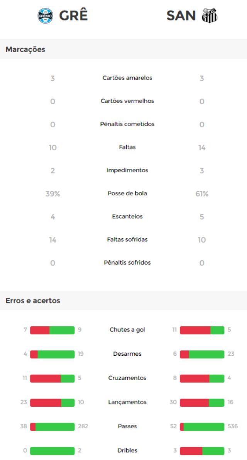Open the Erros e acertos section header
Image resolution: width=247 pixels, height=460 pixels.
(123, 300)
